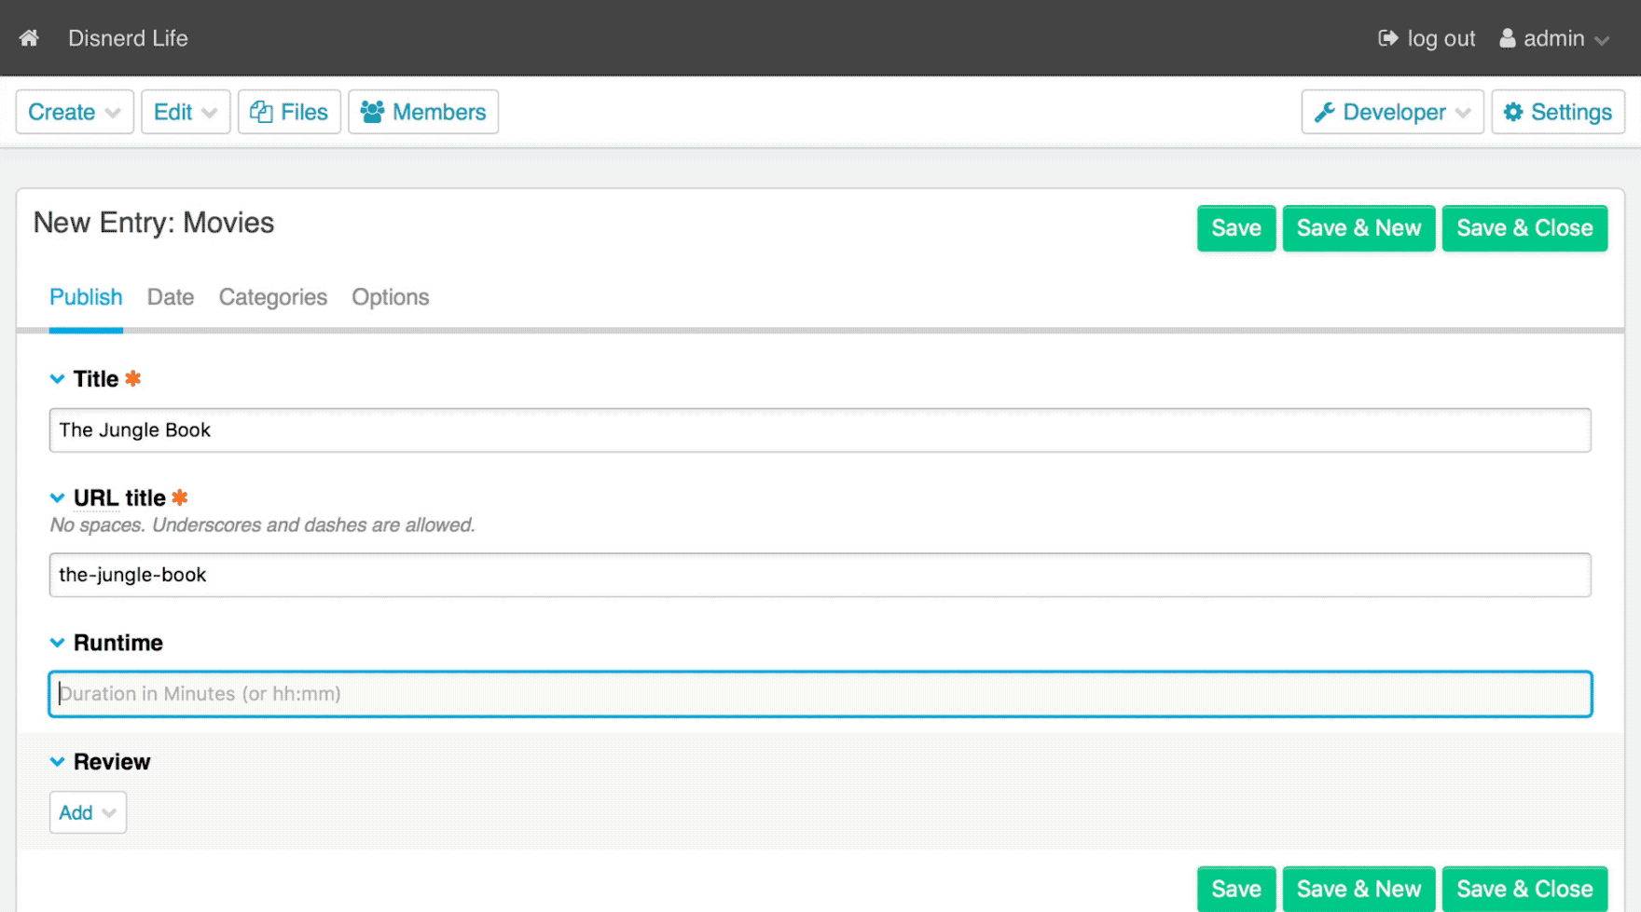
Task: Click the home icon in top bar
Action: (29, 38)
